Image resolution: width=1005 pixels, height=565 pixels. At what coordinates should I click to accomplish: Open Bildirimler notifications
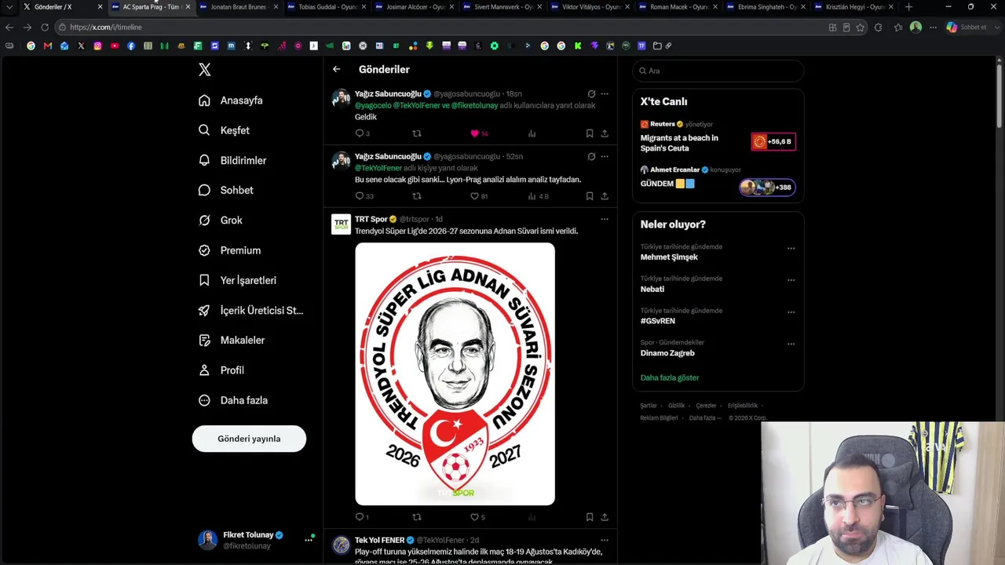click(232, 160)
